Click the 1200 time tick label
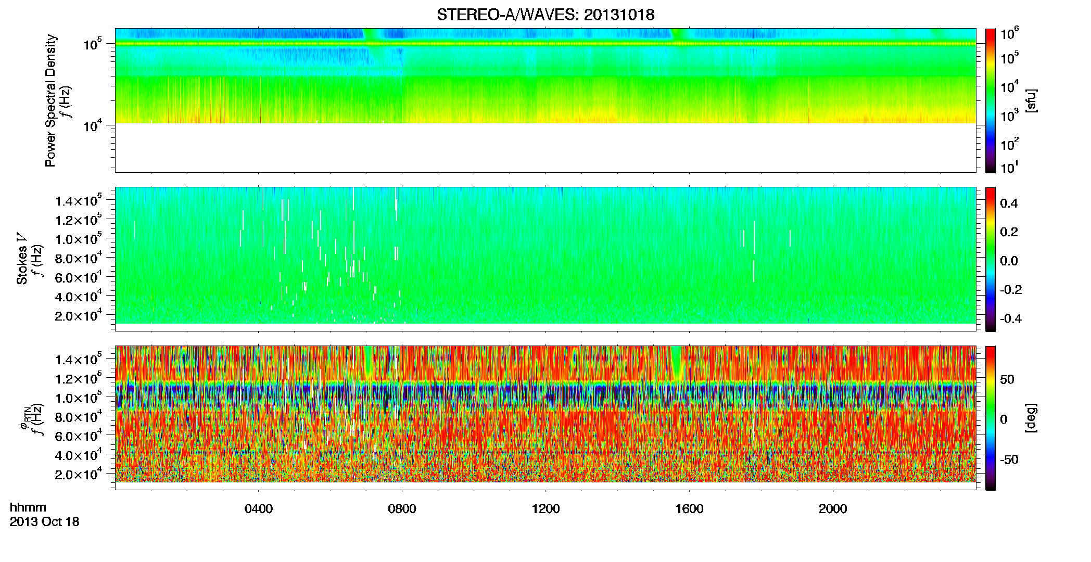This screenshot has height=562, width=1091. (x=546, y=509)
